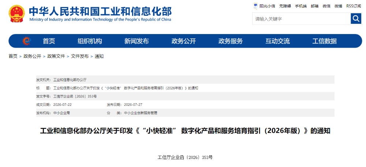Click the gear logo in navigation bar
366x167 pixels.
coord(26,41)
